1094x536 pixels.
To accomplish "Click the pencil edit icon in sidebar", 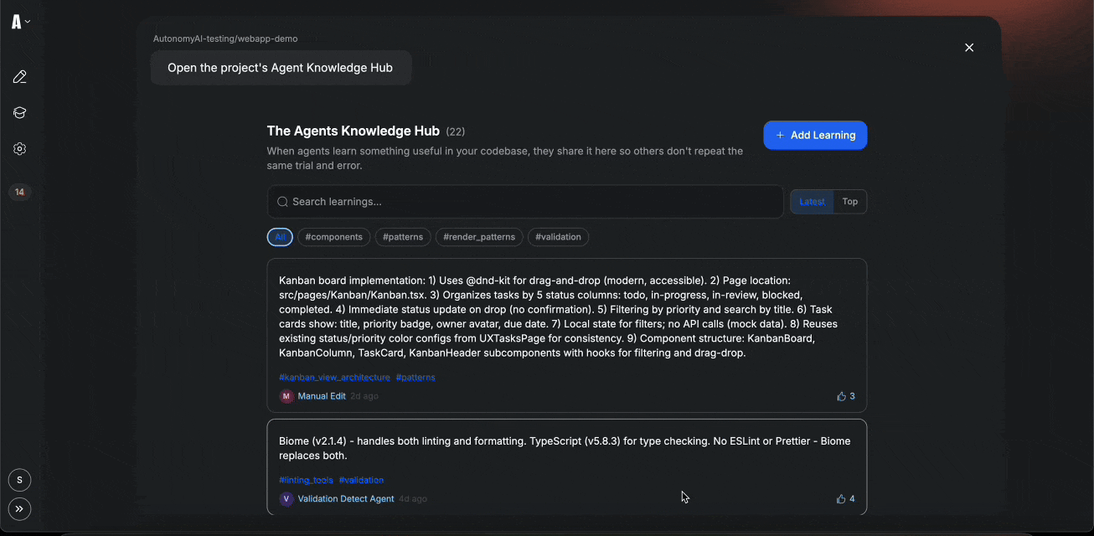I will pyautogui.click(x=20, y=77).
